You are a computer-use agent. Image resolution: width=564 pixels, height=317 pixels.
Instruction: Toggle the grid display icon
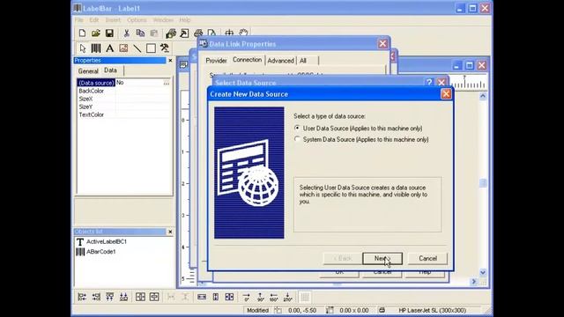(305, 297)
